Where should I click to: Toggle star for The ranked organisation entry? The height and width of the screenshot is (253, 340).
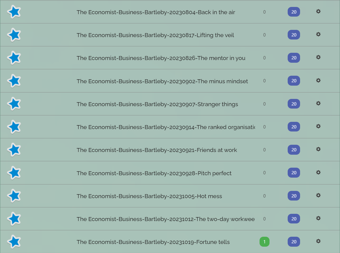click(x=14, y=127)
